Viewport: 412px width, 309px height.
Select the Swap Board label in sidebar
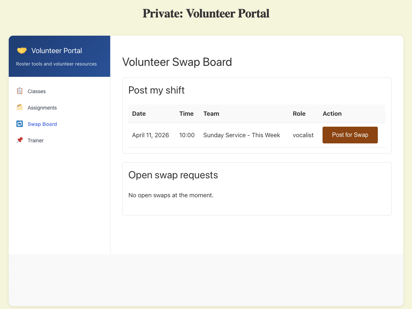(x=42, y=124)
